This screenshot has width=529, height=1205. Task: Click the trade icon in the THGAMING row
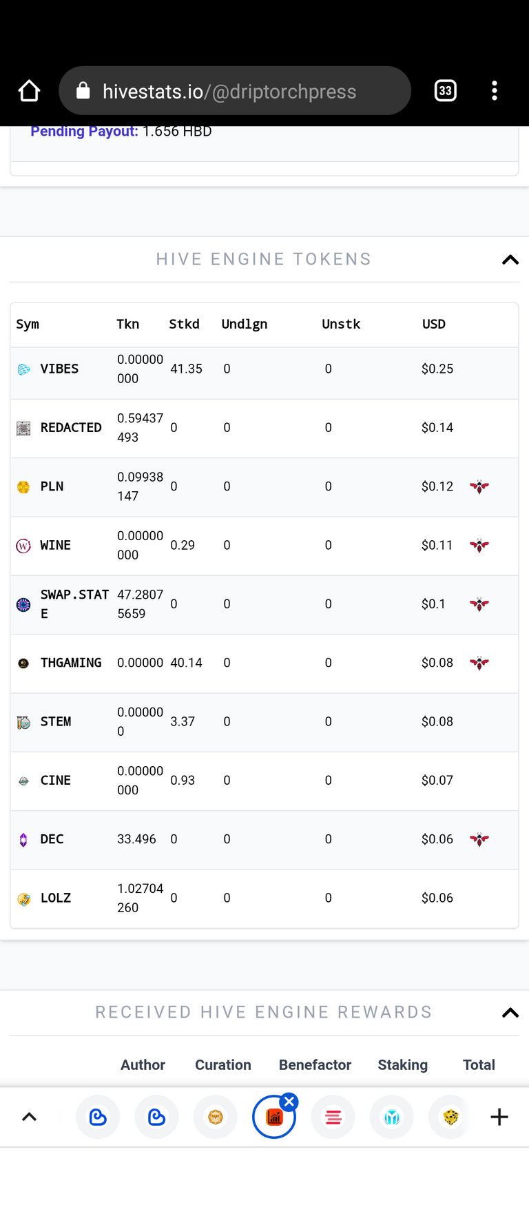click(479, 663)
